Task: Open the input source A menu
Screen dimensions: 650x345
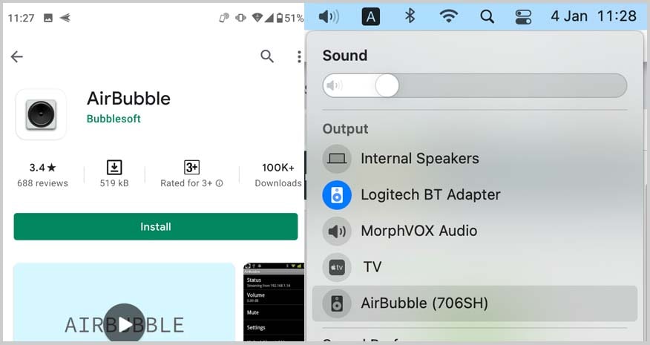Action: point(370,16)
